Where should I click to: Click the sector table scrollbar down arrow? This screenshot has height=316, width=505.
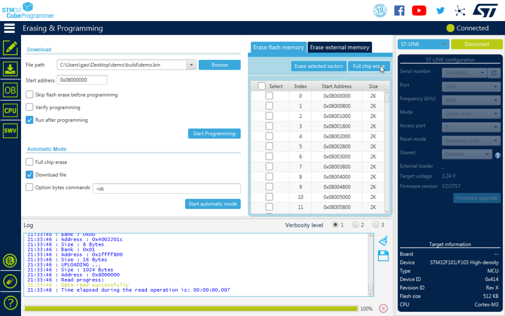[387, 212]
